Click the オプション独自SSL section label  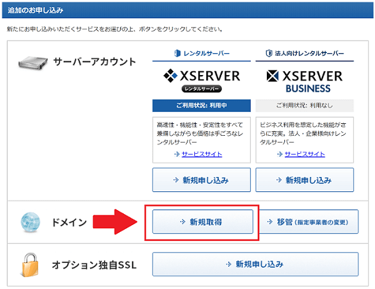(94, 265)
